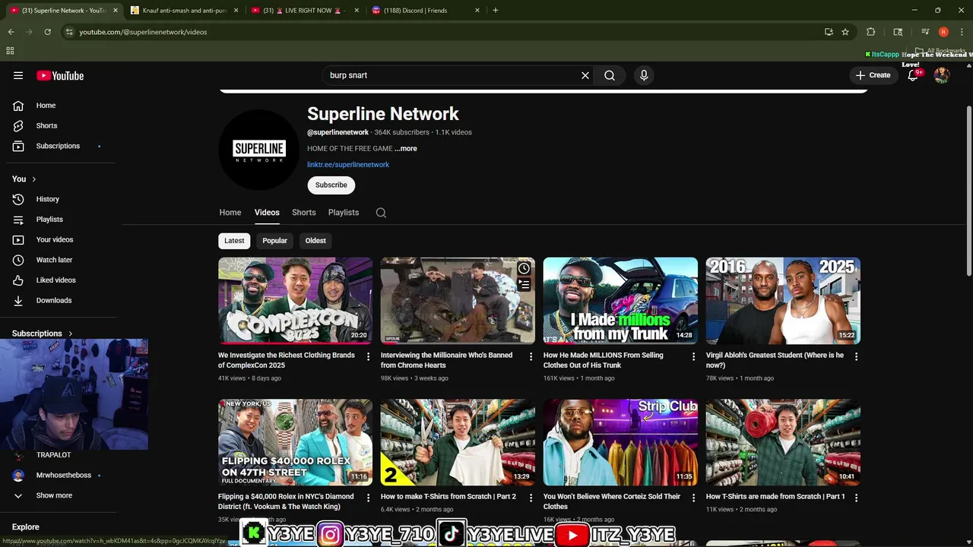Expand the You section chevron
The width and height of the screenshot is (973, 547).
pos(33,179)
